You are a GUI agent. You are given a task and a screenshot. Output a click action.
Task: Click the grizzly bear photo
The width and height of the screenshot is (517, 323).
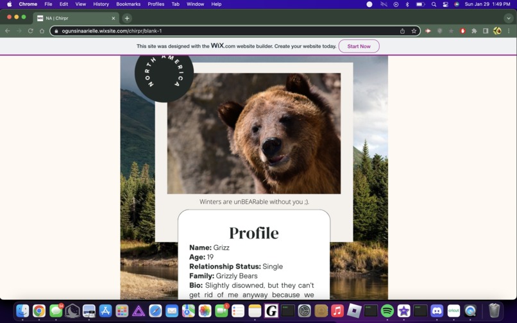click(254, 133)
